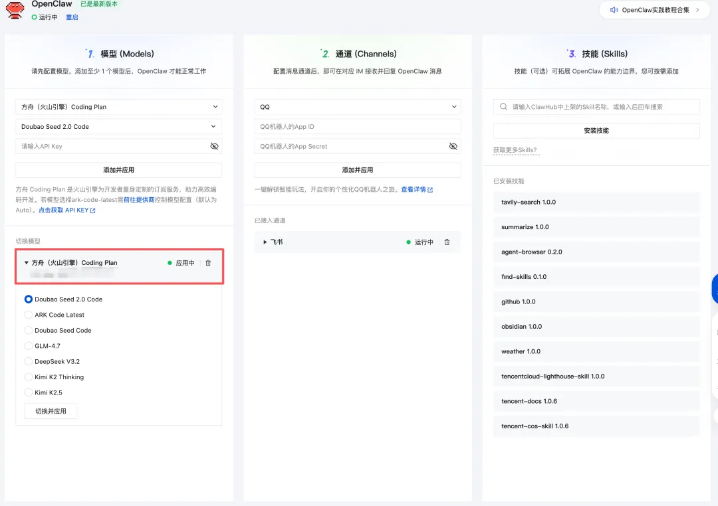Image resolution: width=718 pixels, height=506 pixels.
Task: Collapse the 方舟 Coding Plan model list
Action: point(26,262)
